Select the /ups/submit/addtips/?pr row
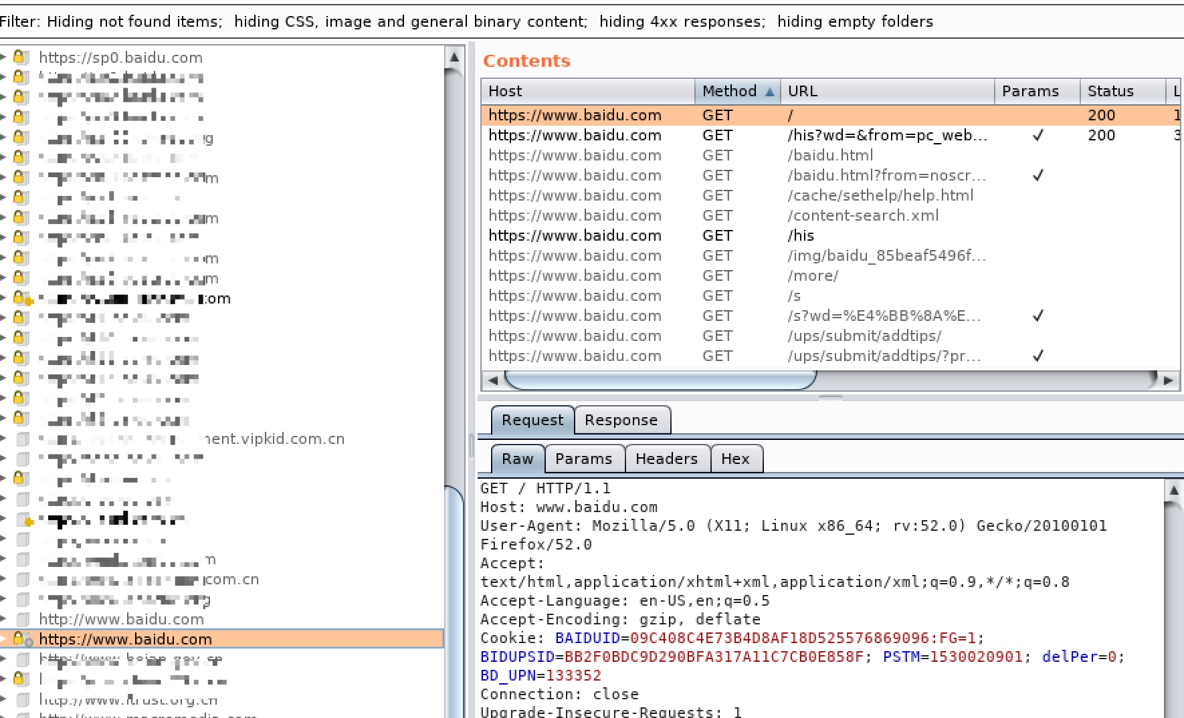The height and width of the screenshot is (718, 1184). pos(831,356)
